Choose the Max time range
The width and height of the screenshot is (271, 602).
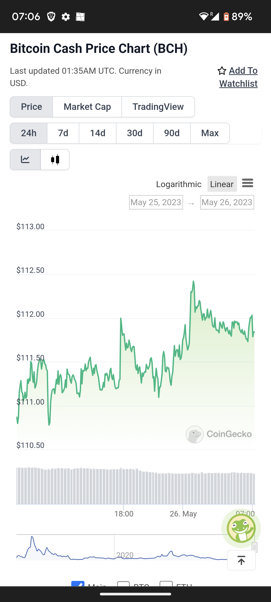pos(210,133)
